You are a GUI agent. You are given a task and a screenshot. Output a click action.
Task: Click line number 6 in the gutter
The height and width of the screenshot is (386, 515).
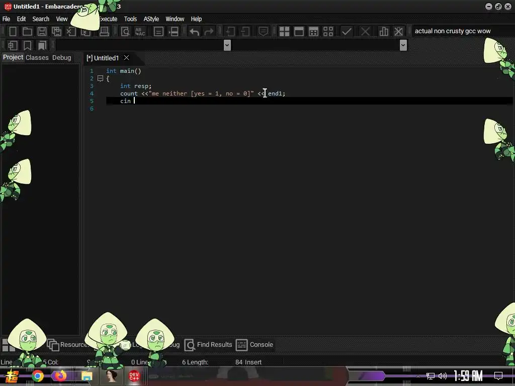click(x=92, y=109)
